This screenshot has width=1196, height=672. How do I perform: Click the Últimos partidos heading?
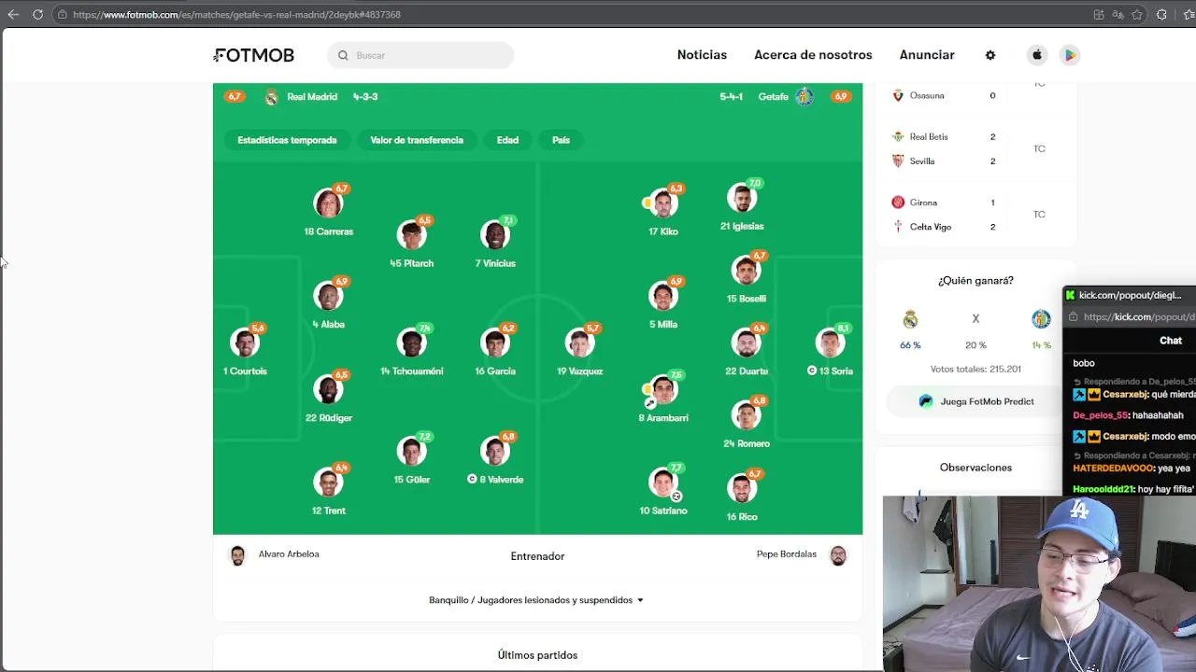[x=537, y=655]
